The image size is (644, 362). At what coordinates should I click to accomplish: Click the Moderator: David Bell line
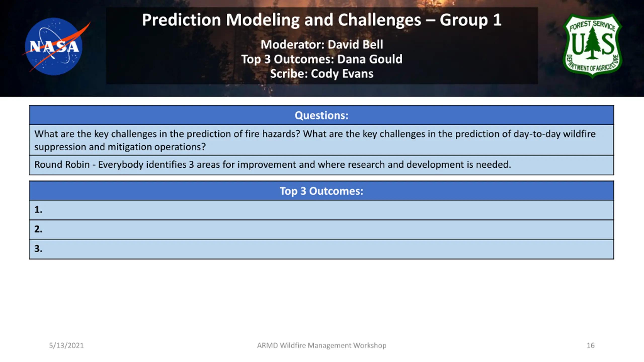coord(322,45)
